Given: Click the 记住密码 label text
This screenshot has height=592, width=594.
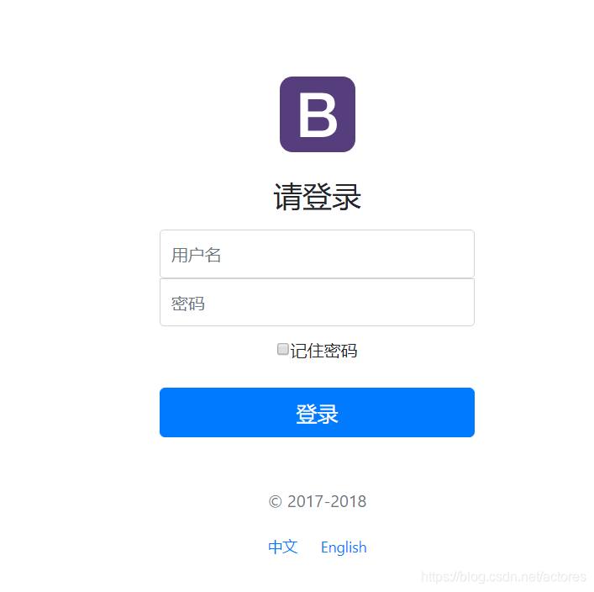Looking at the screenshot, I should 323,351.
